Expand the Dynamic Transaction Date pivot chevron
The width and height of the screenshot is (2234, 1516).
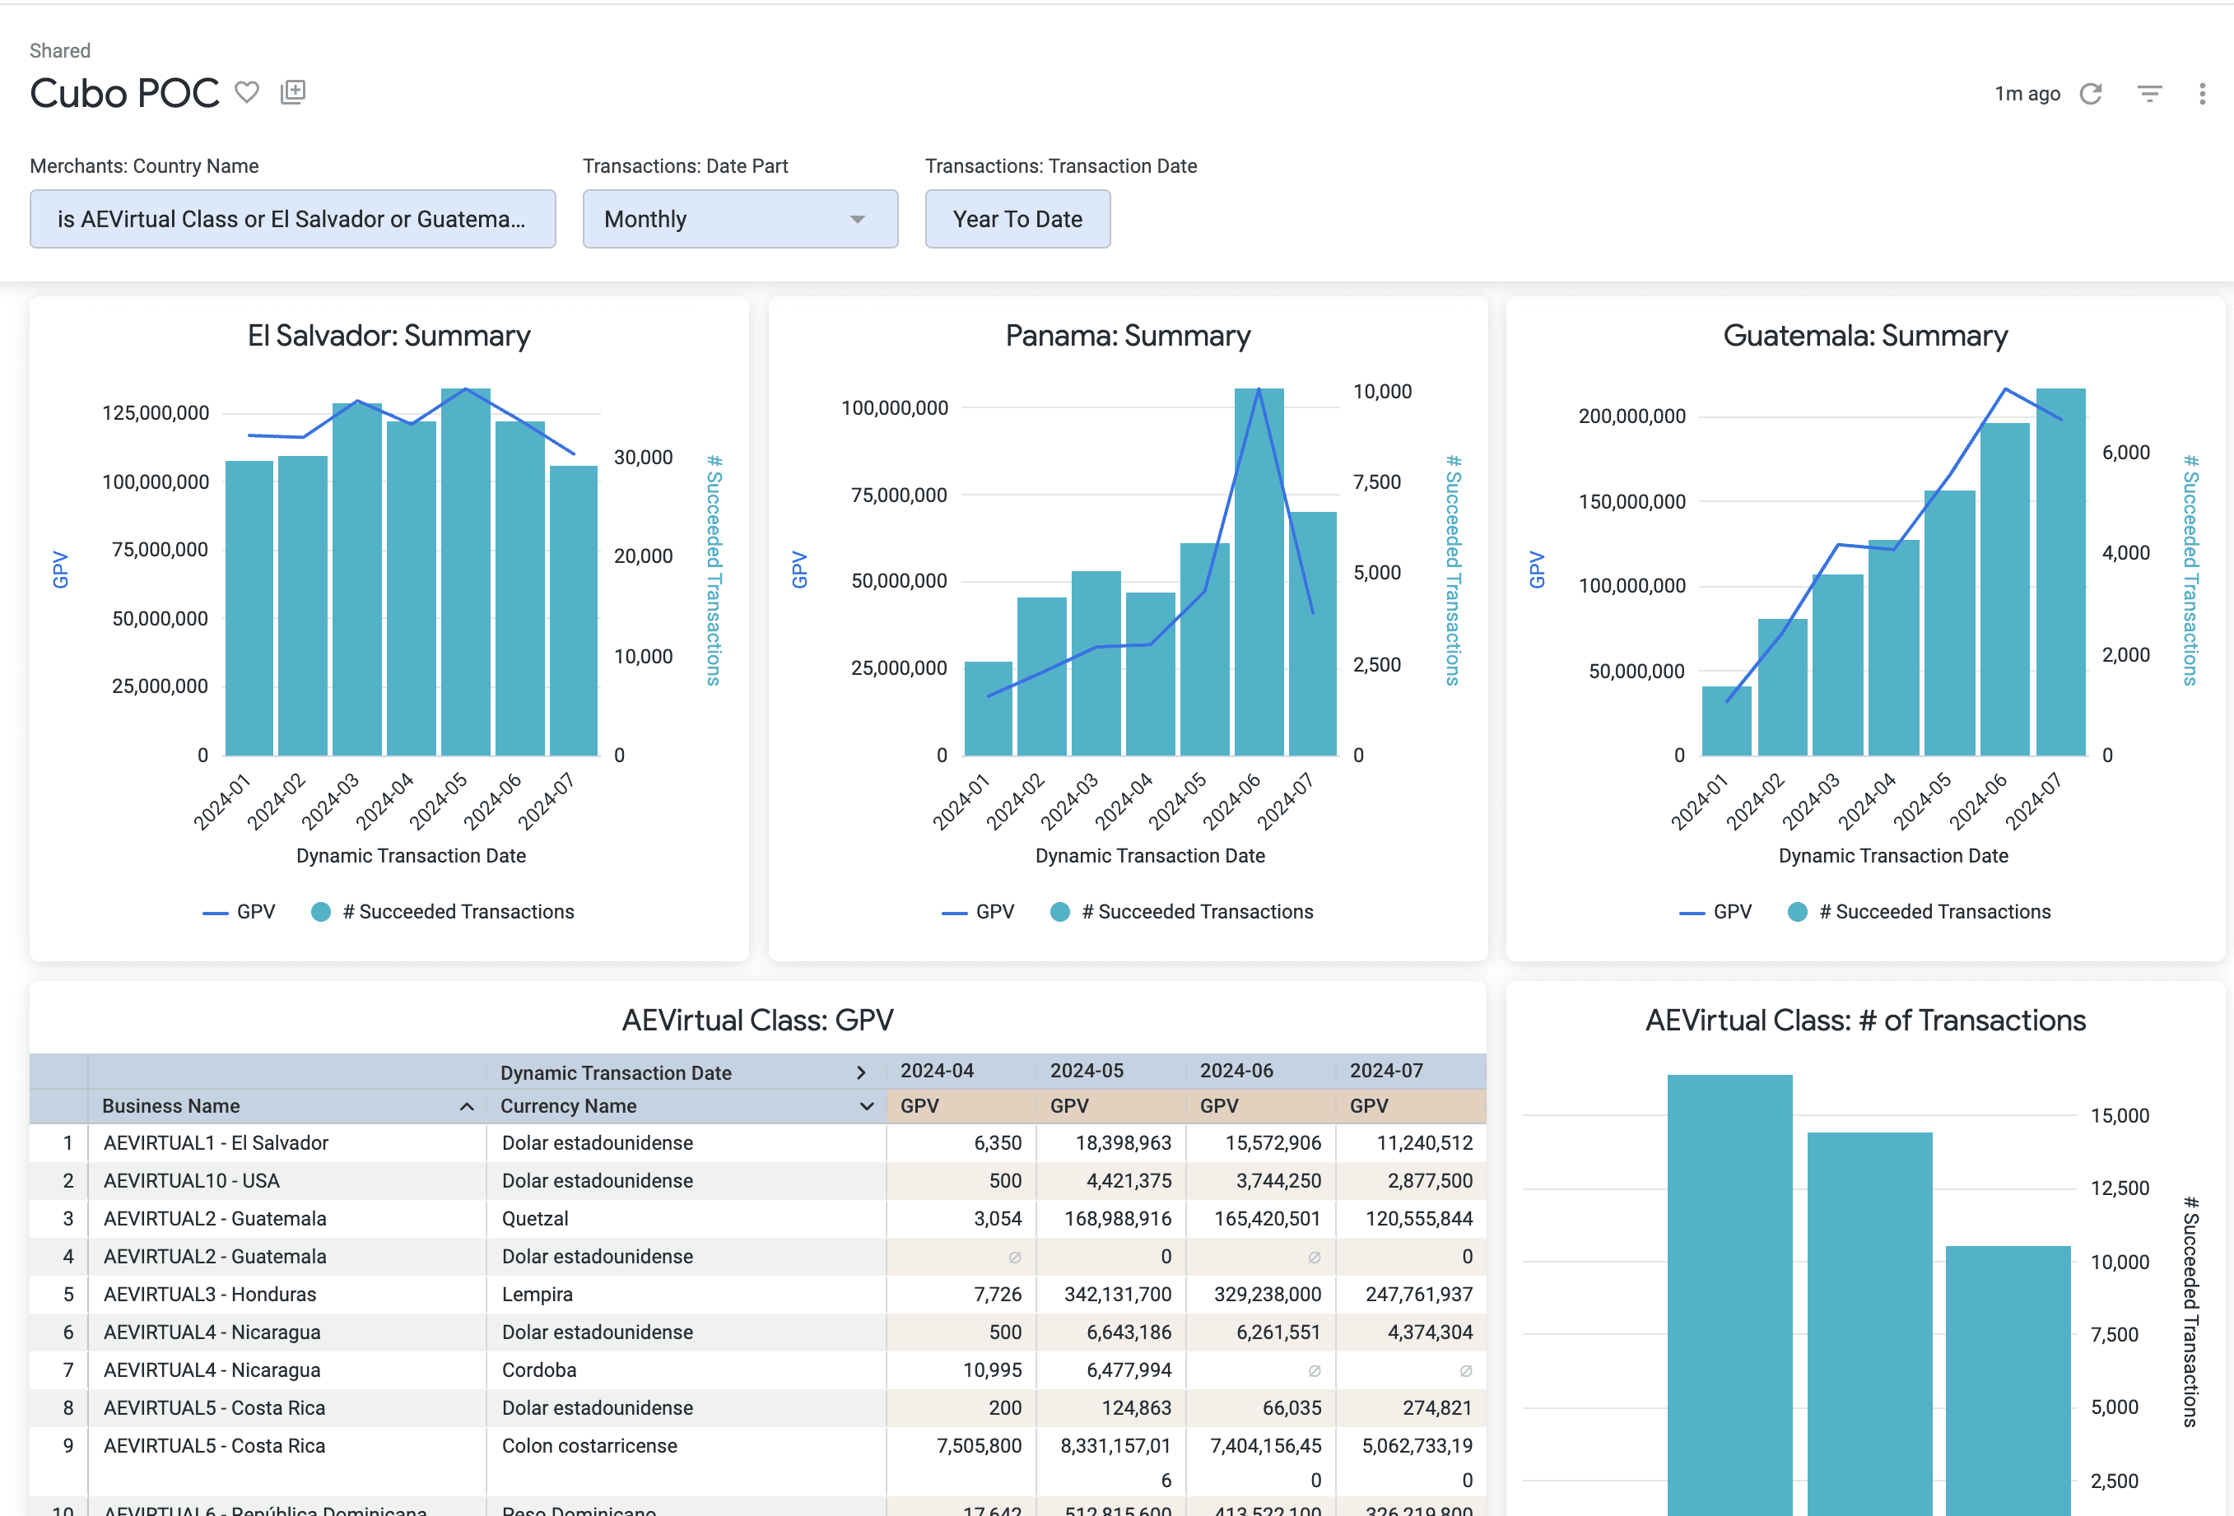coord(861,1073)
